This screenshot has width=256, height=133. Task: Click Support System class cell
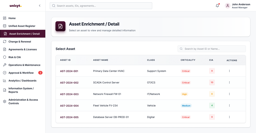tap(156, 71)
